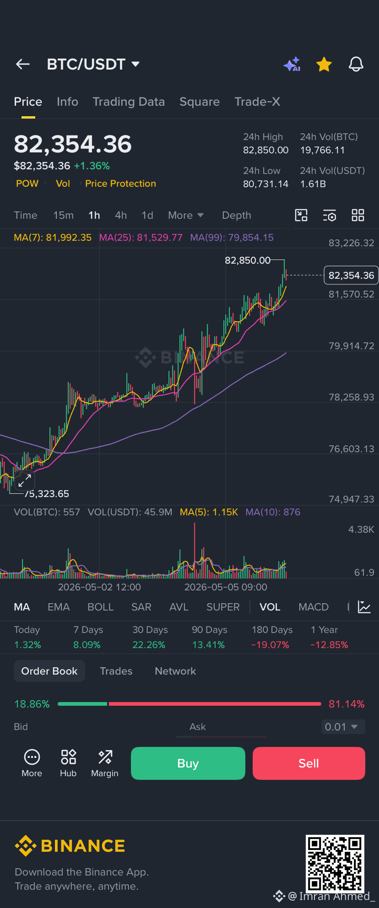This screenshot has width=379, height=908.
Task: Tap the MA(7): 81,992.35 legend
Action: pyautogui.click(x=53, y=238)
